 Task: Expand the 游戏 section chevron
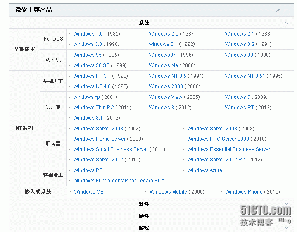click(286, 228)
